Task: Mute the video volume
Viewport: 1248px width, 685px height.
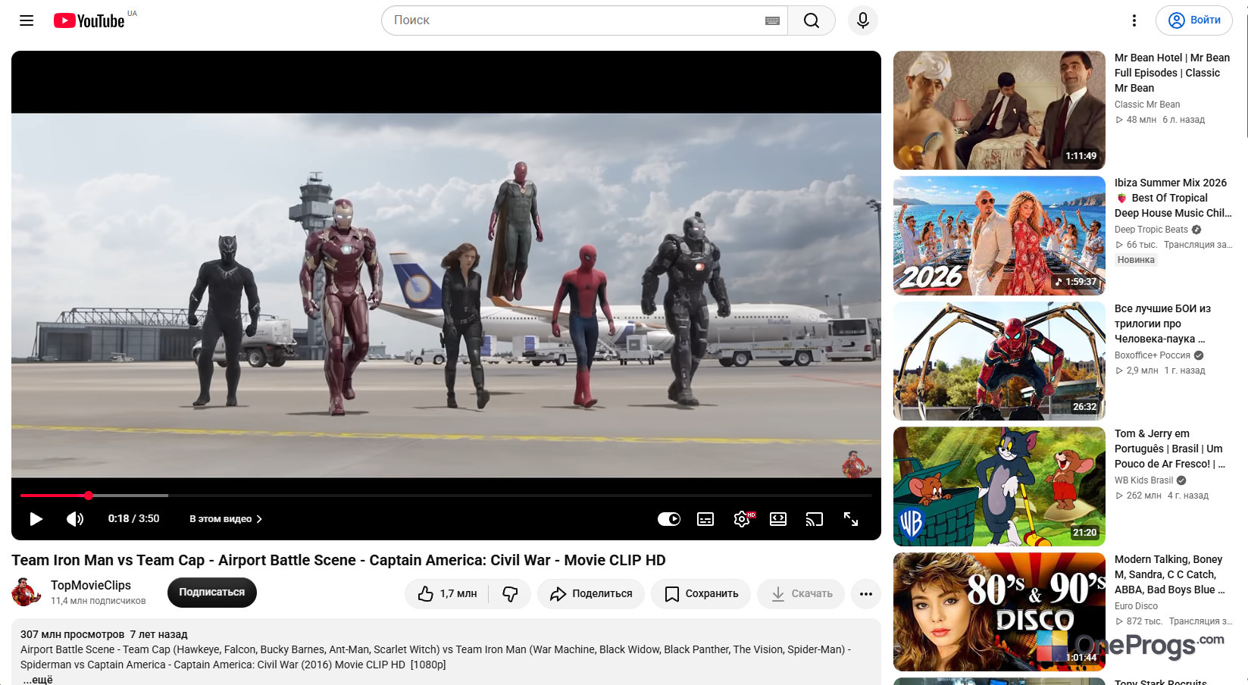Action: pyautogui.click(x=75, y=519)
